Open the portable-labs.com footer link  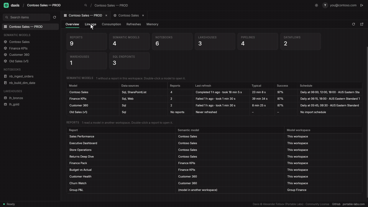[x=353, y=204]
